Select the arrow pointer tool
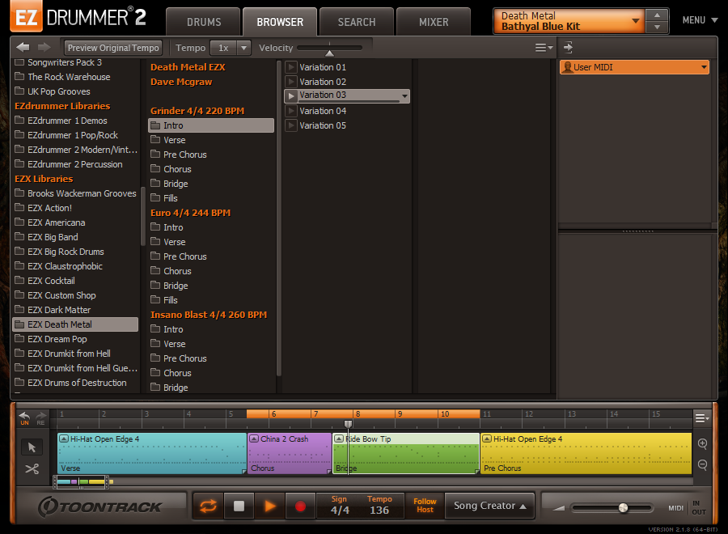This screenshot has width=728, height=534. coord(32,447)
